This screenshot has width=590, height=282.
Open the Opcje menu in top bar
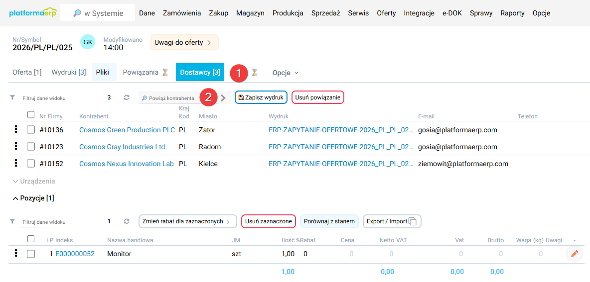pyautogui.click(x=542, y=13)
